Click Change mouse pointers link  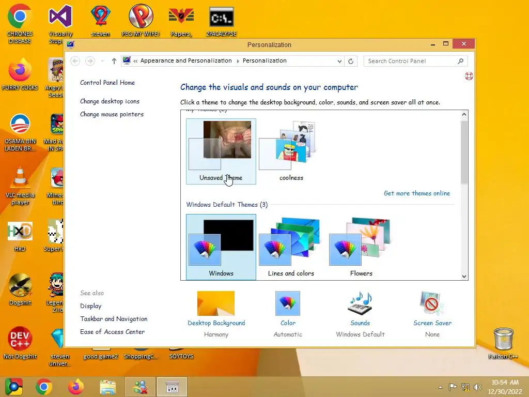tap(112, 114)
